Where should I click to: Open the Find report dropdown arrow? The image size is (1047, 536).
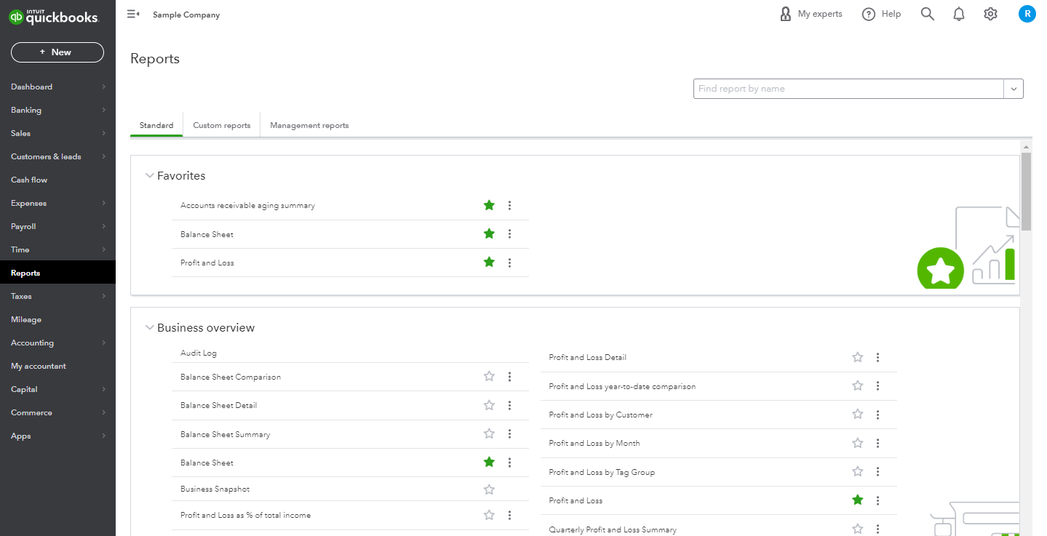point(1014,89)
